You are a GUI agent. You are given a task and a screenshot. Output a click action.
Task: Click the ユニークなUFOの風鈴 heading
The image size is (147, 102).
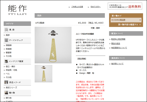[x=85, y=34]
